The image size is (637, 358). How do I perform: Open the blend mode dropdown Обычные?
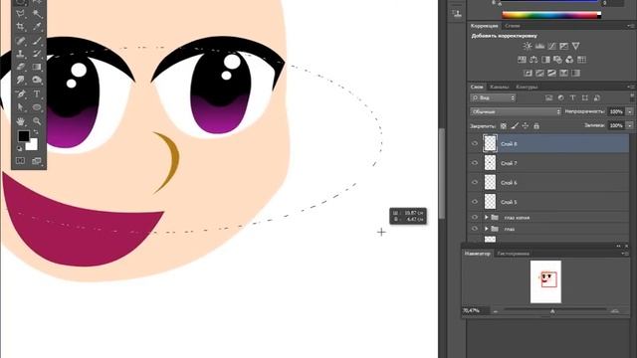click(516, 111)
